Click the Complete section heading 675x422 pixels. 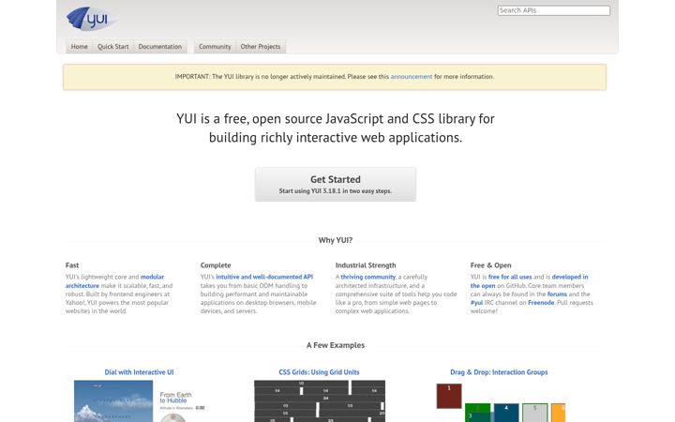(x=216, y=265)
